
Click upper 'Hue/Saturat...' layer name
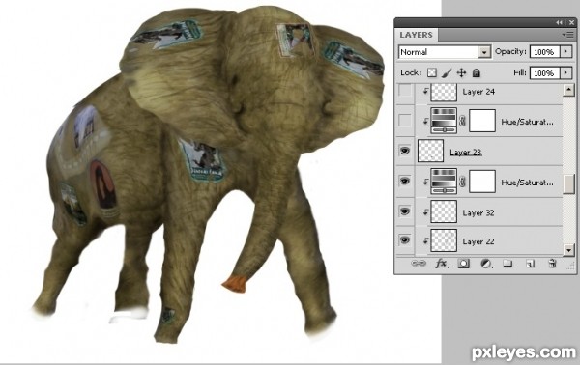coord(527,122)
